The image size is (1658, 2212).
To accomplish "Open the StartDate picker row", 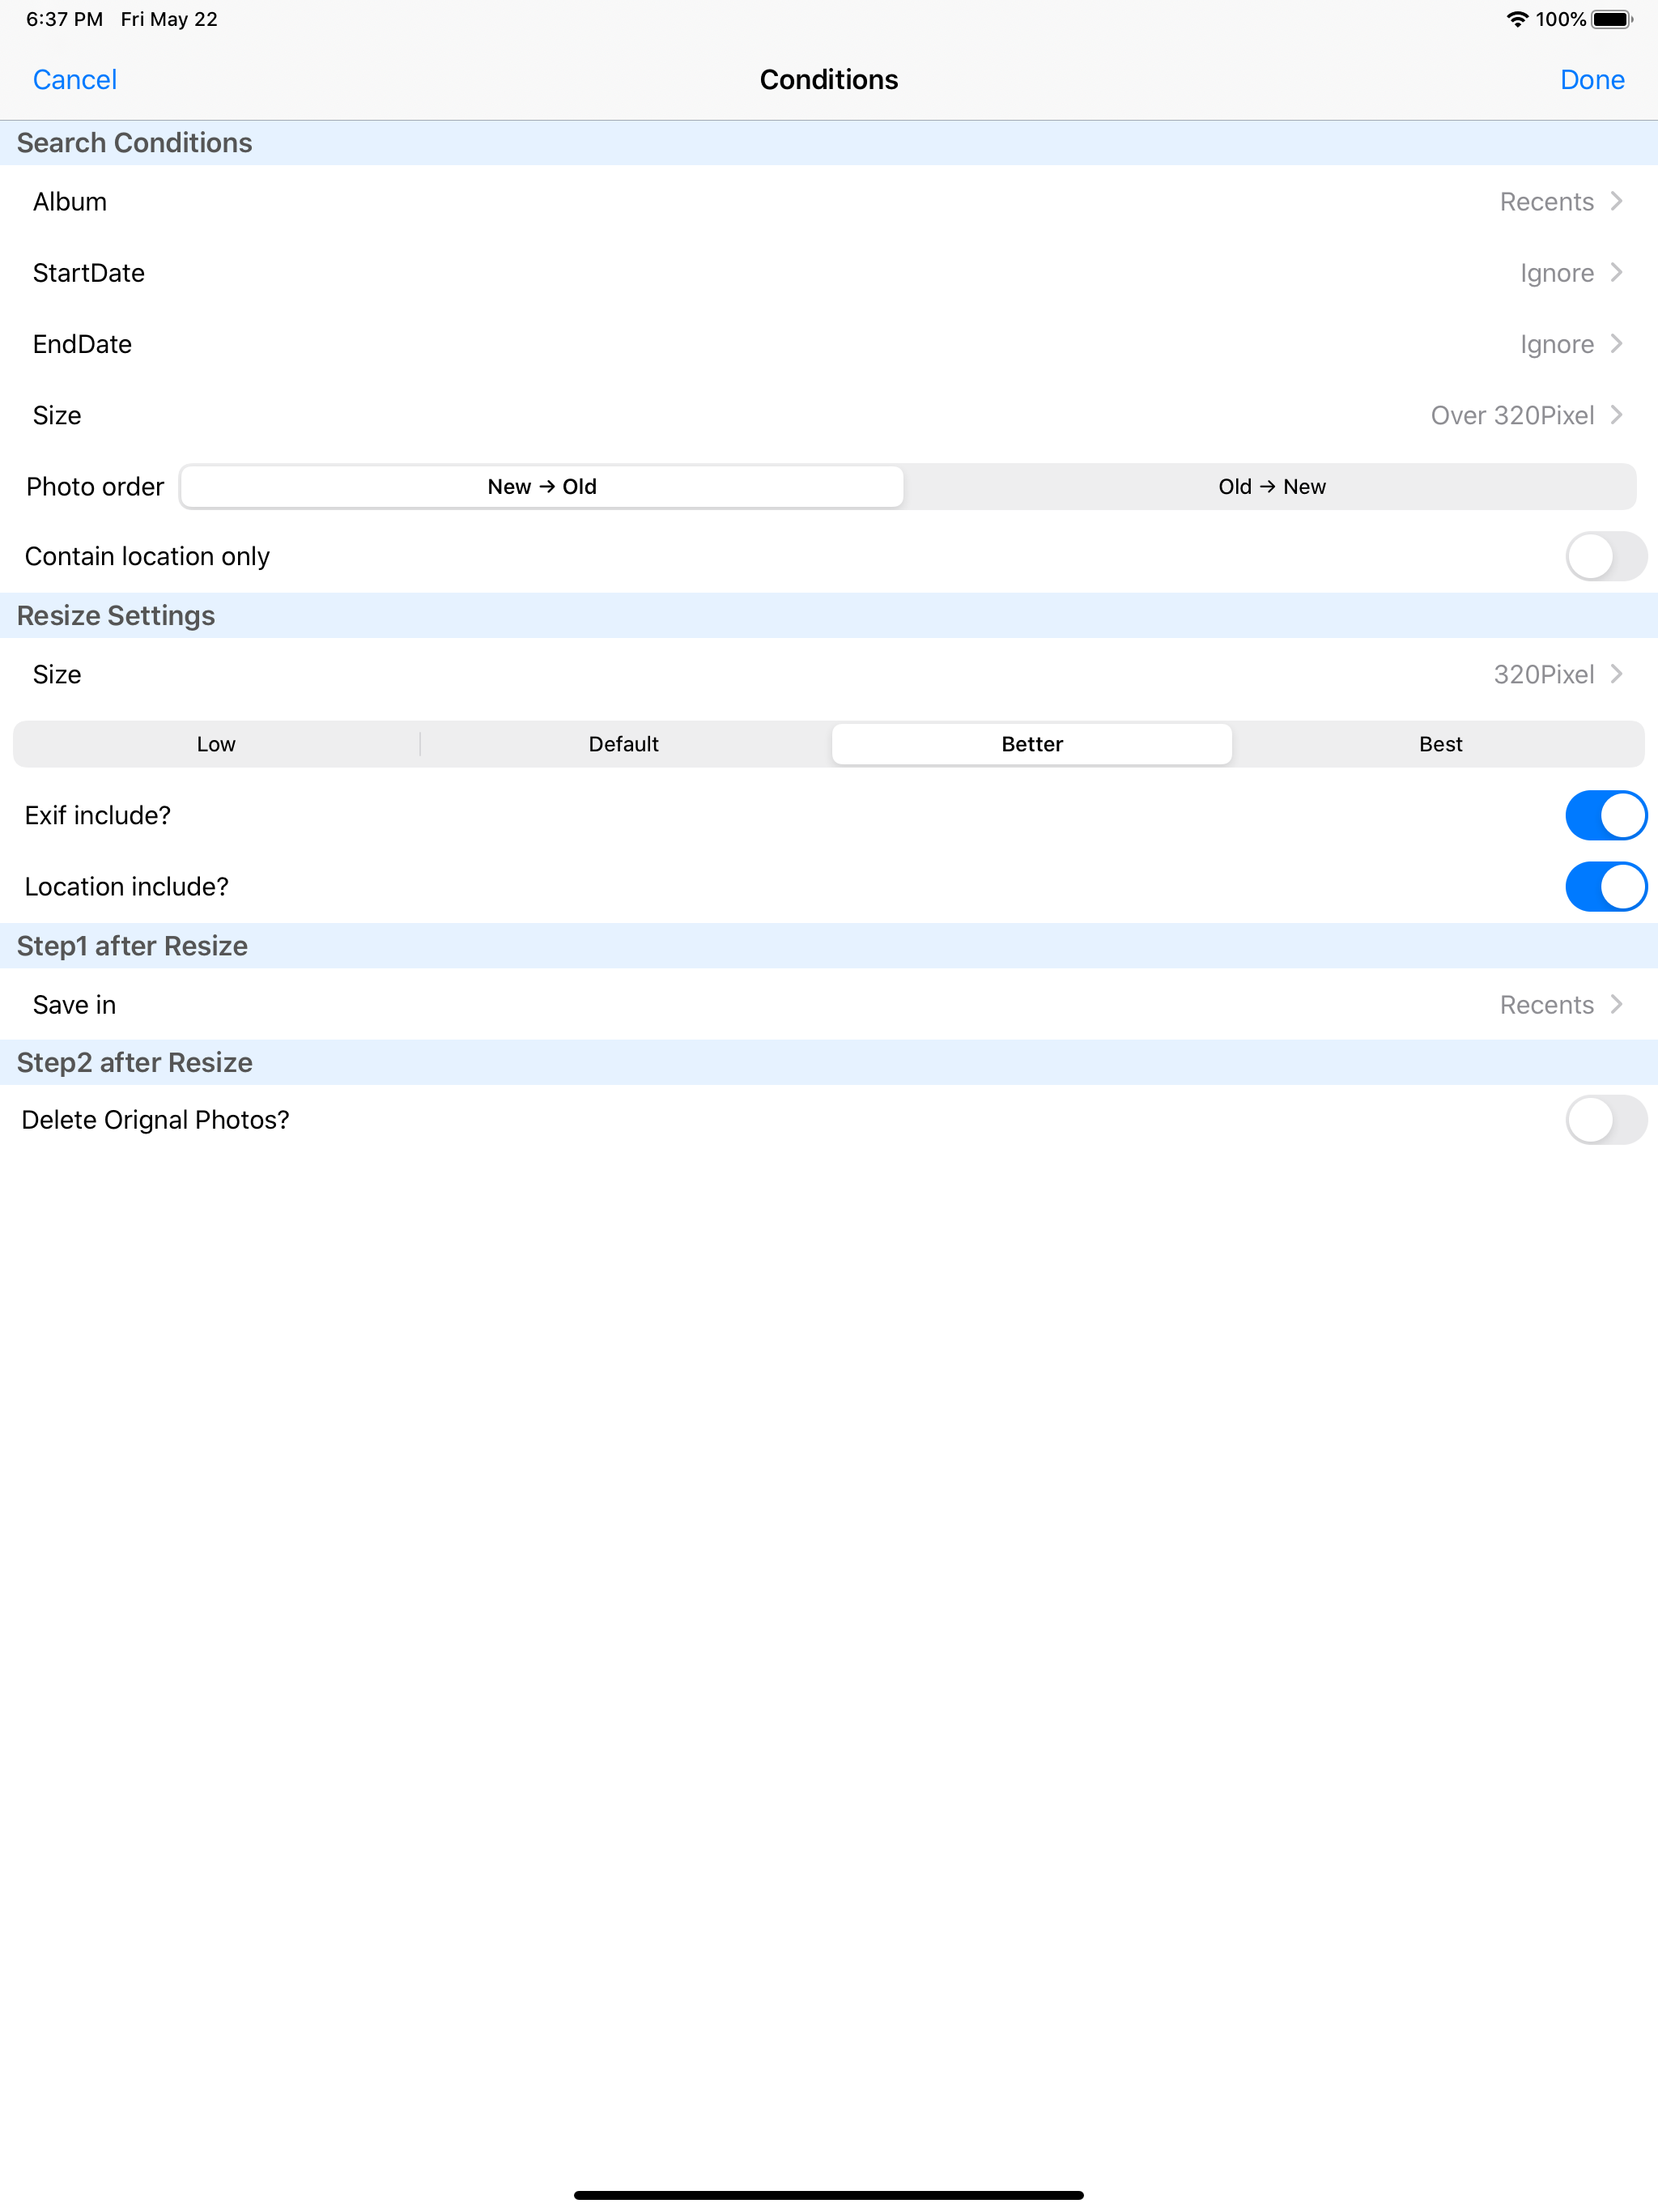I will 828,273.
